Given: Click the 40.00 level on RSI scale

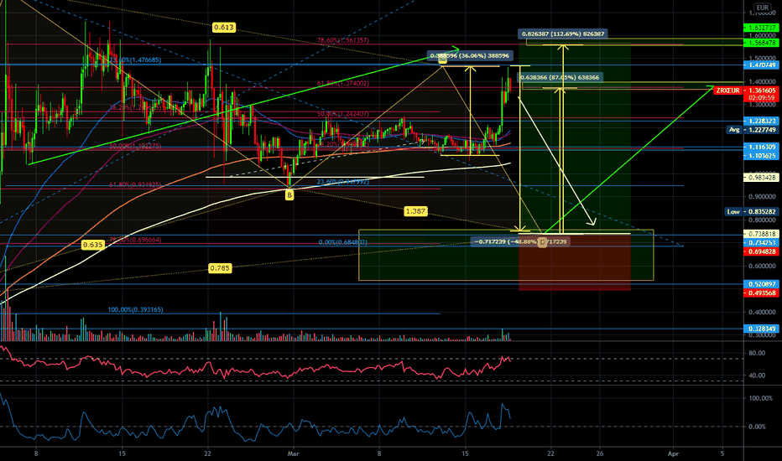Looking at the screenshot, I should pos(757,376).
